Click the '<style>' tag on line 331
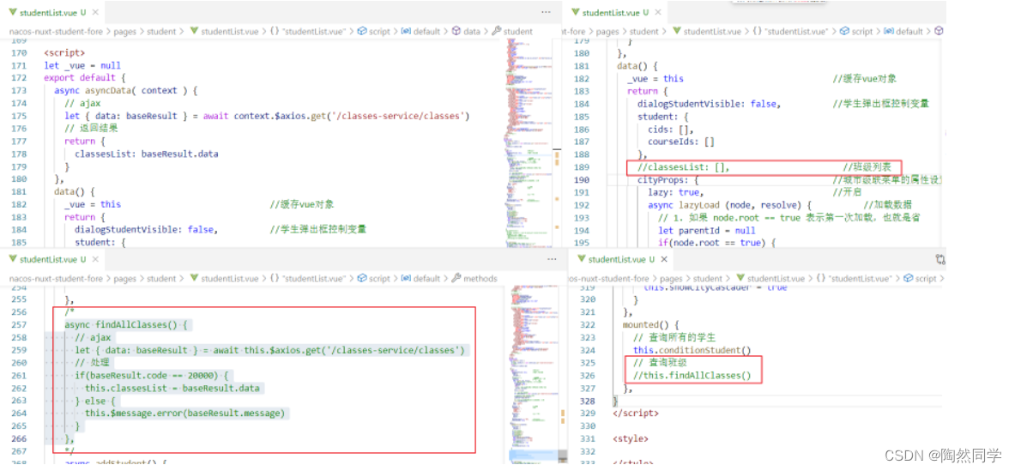The width and height of the screenshot is (1015, 471). pyautogui.click(x=630, y=438)
